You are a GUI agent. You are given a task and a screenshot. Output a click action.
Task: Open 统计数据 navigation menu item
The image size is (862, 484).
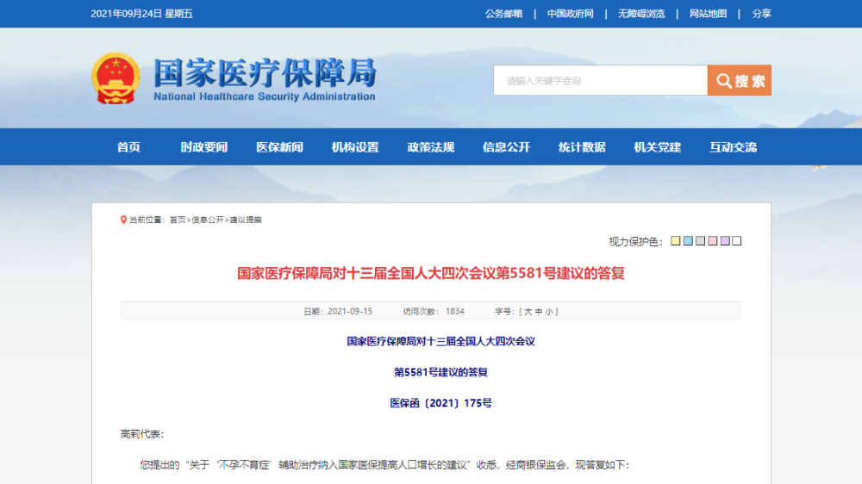582,146
